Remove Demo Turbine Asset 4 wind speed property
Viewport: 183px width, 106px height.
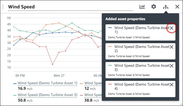(x=171, y=85)
